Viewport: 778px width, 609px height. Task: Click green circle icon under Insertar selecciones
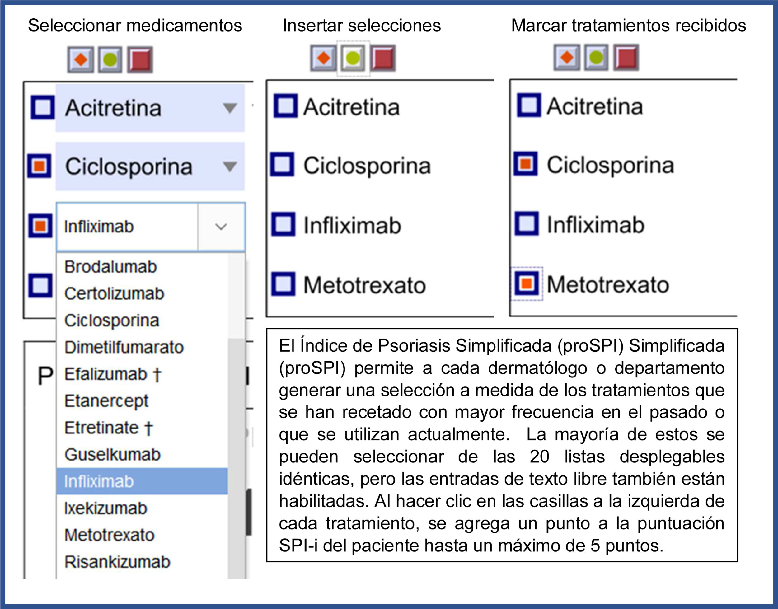(353, 58)
